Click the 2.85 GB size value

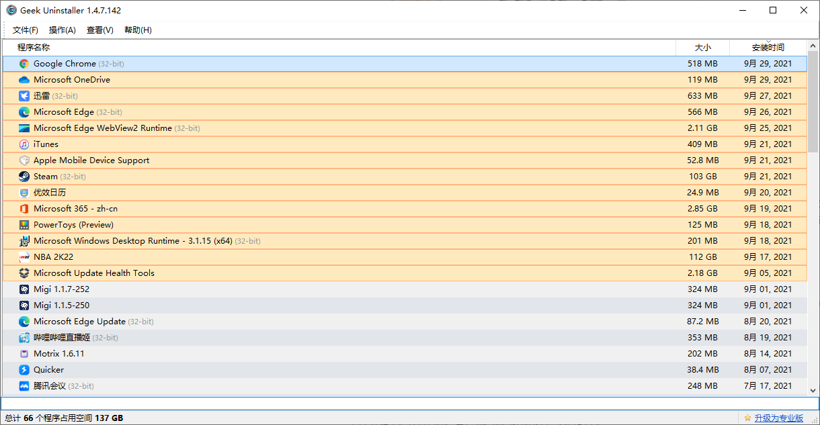pyautogui.click(x=702, y=209)
